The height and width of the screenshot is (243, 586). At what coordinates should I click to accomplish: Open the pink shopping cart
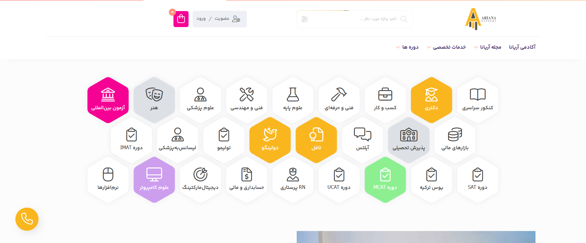pos(181,19)
